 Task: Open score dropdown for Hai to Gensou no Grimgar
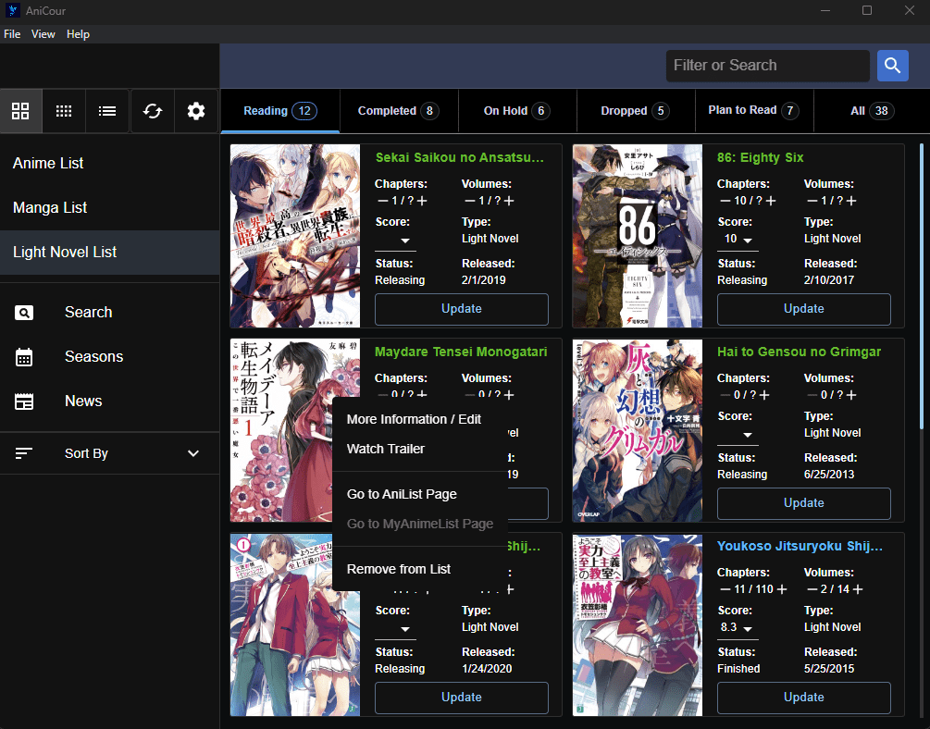click(x=738, y=434)
